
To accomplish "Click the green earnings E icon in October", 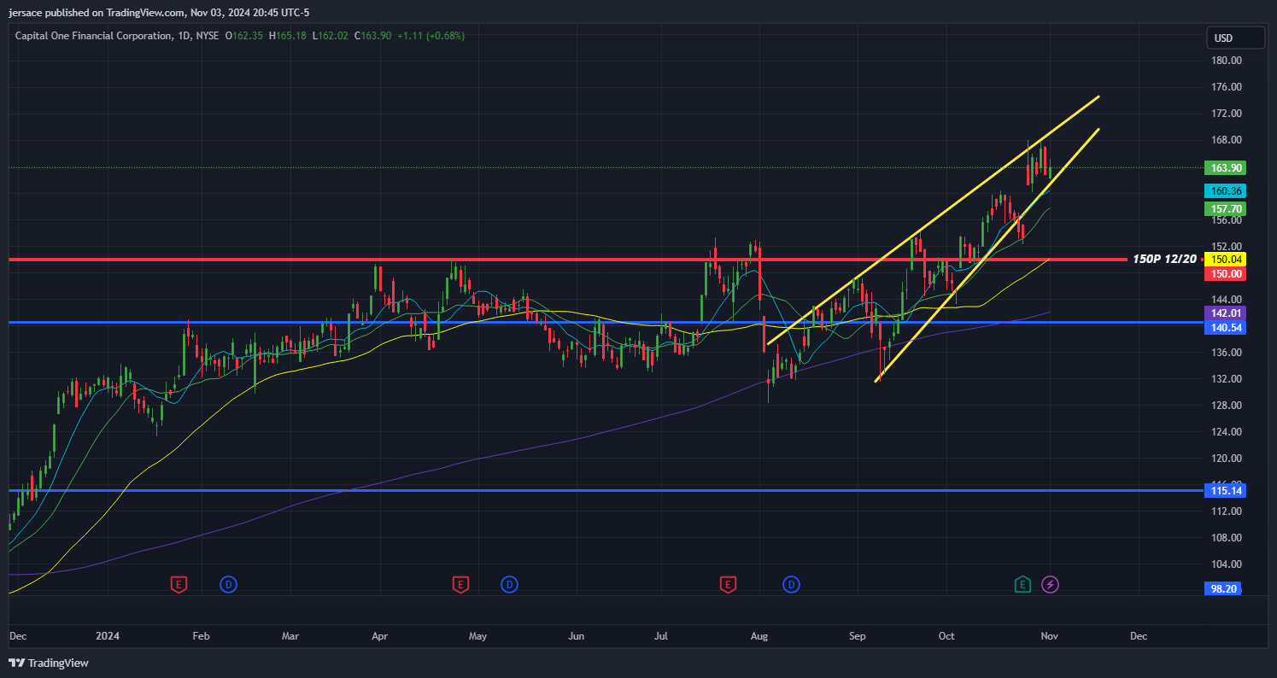I will [1022, 585].
